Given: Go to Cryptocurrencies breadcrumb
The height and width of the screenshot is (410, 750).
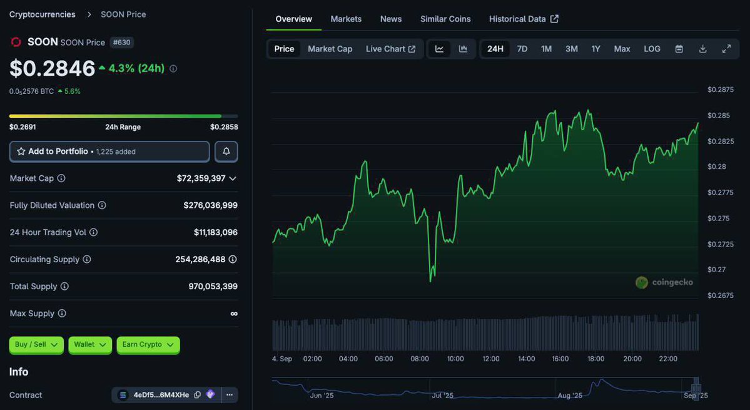Looking at the screenshot, I should (x=42, y=14).
